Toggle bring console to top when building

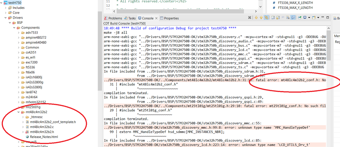tap(293, 18)
